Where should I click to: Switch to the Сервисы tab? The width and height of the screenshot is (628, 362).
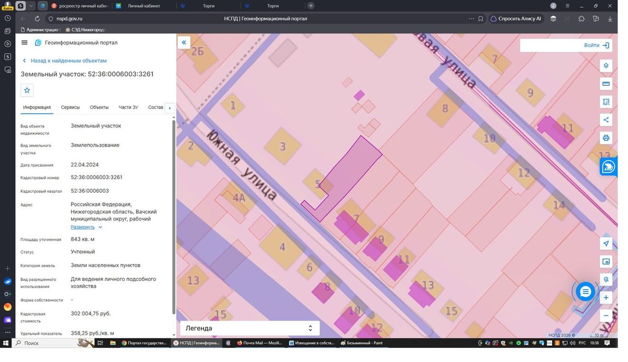pos(70,107)
